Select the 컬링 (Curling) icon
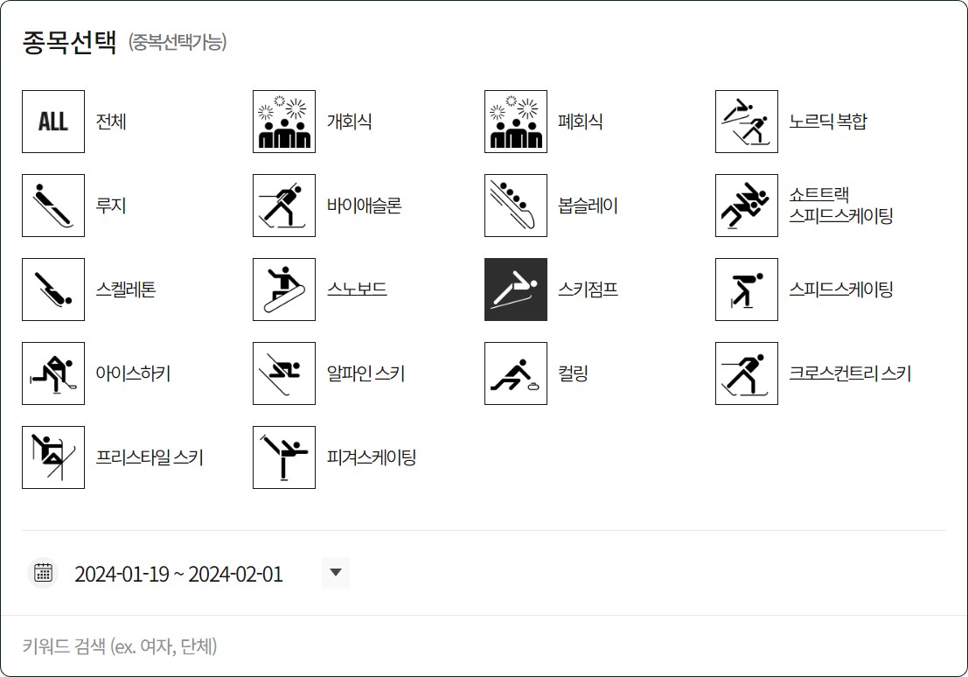The image size is (968, 677). [x=515, y=373]
